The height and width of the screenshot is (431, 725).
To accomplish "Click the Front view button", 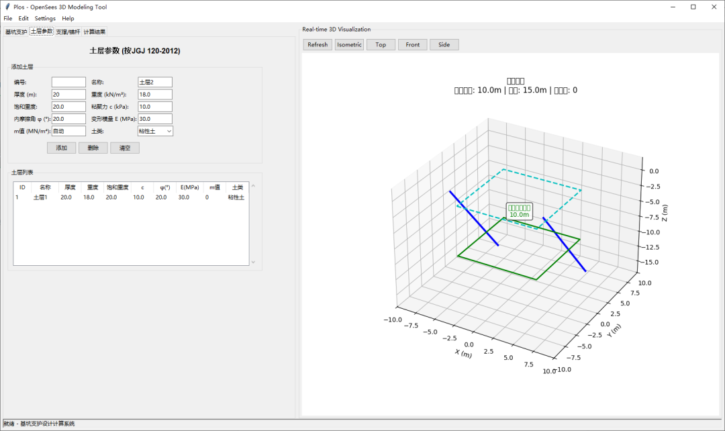I will pos(412,45).
